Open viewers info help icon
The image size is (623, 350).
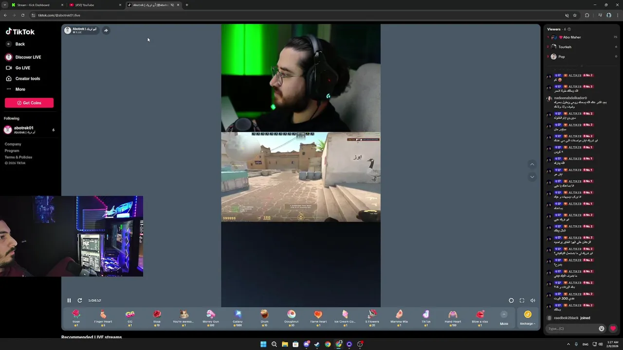point(569,29)
